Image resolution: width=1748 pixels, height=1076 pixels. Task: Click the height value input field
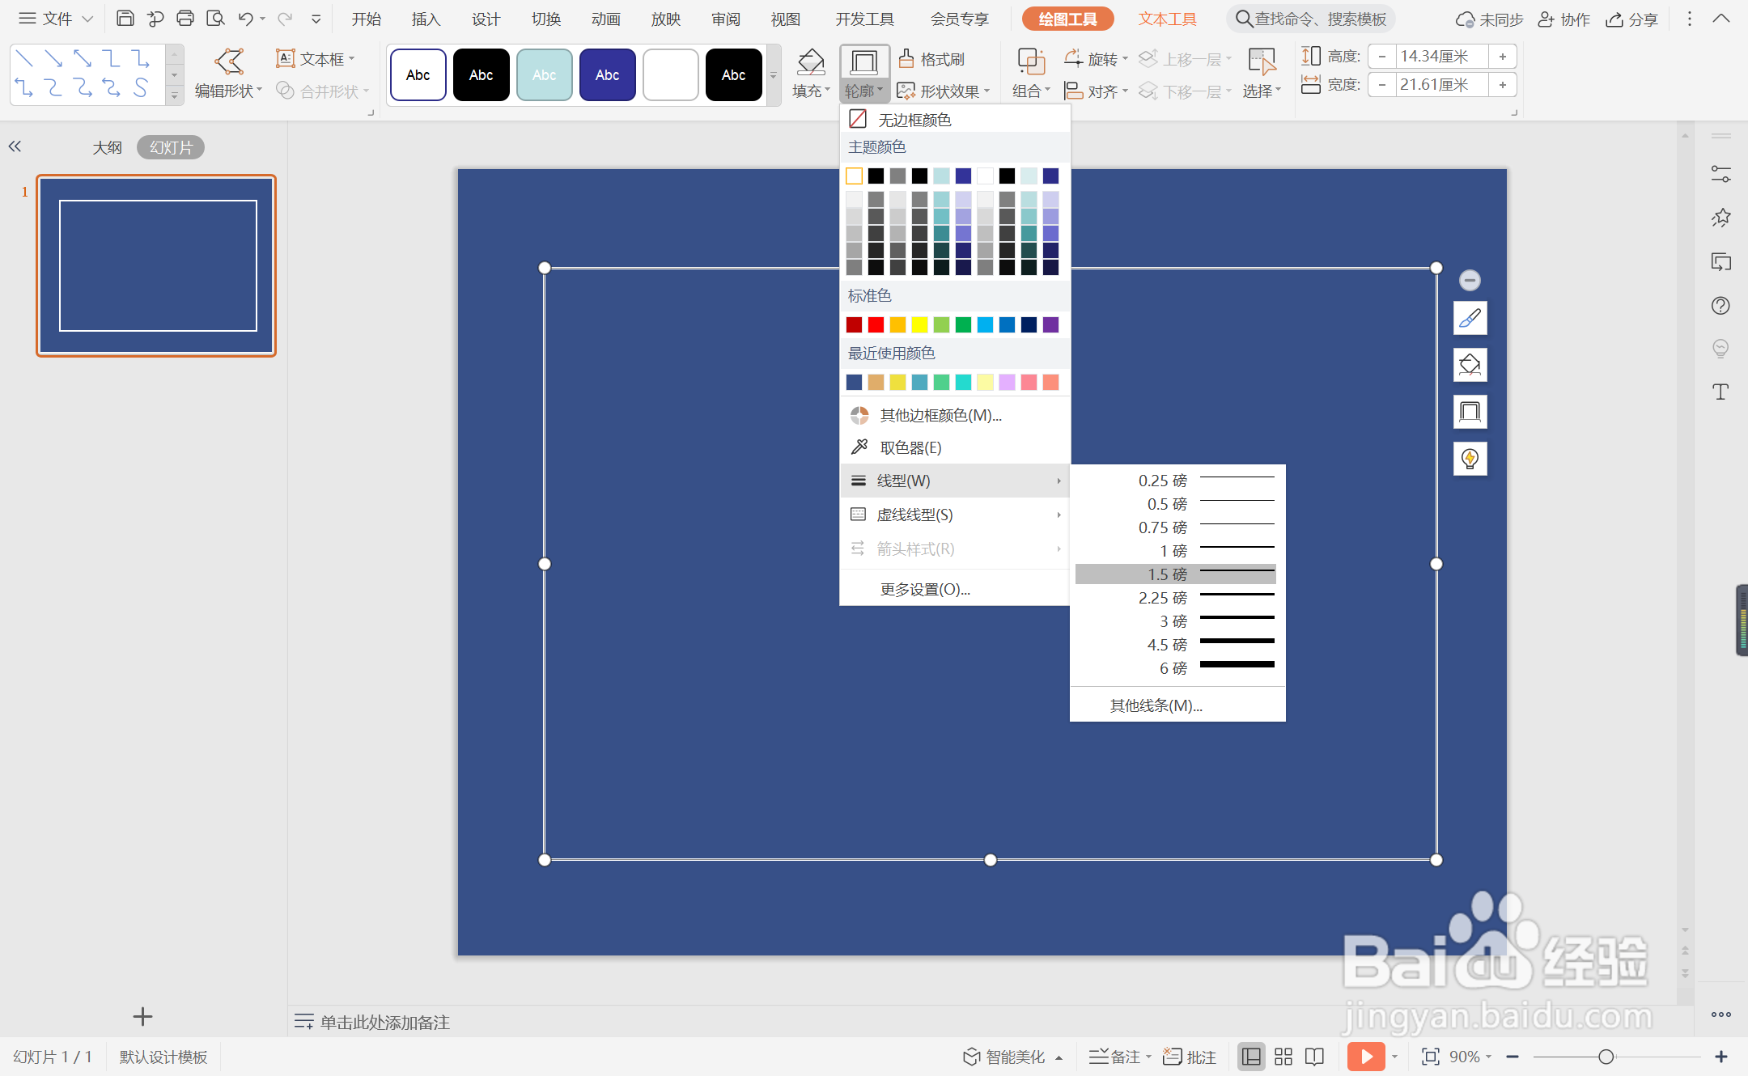click(1440, 56)
